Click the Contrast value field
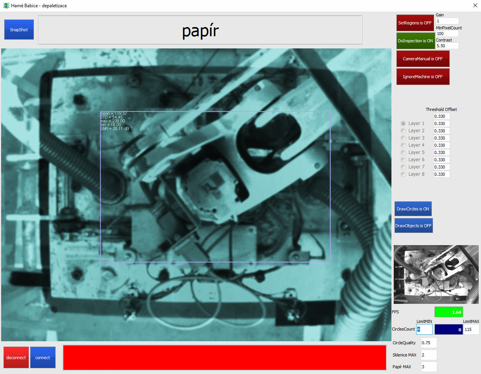Image resolution: width=481 pixels, height=374 pixels. click(x=447, y=46)
